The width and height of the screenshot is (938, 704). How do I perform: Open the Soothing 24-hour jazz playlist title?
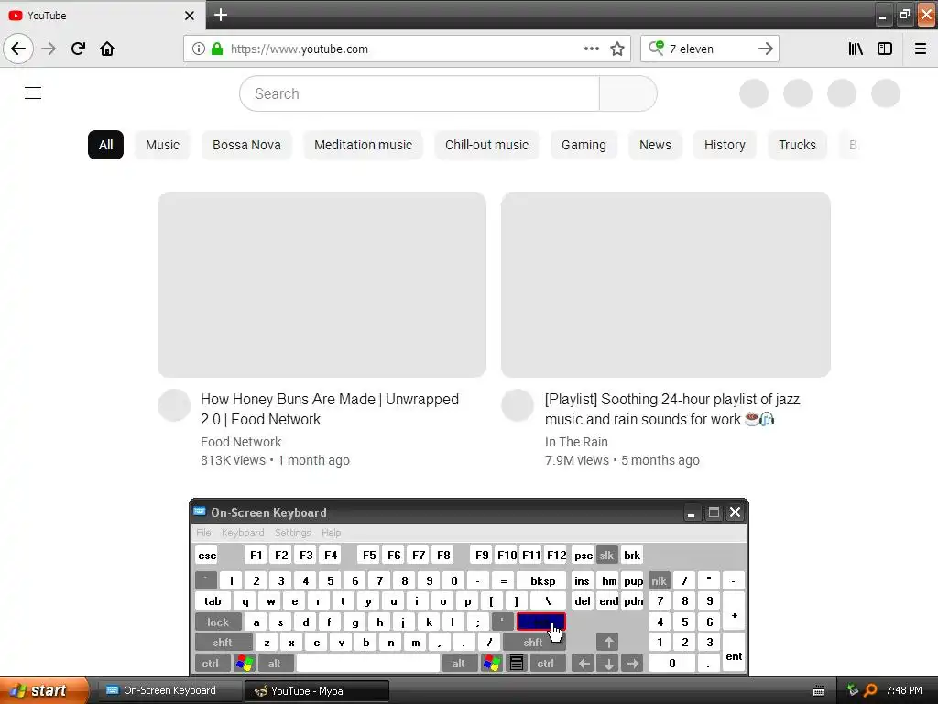[672, 409]
